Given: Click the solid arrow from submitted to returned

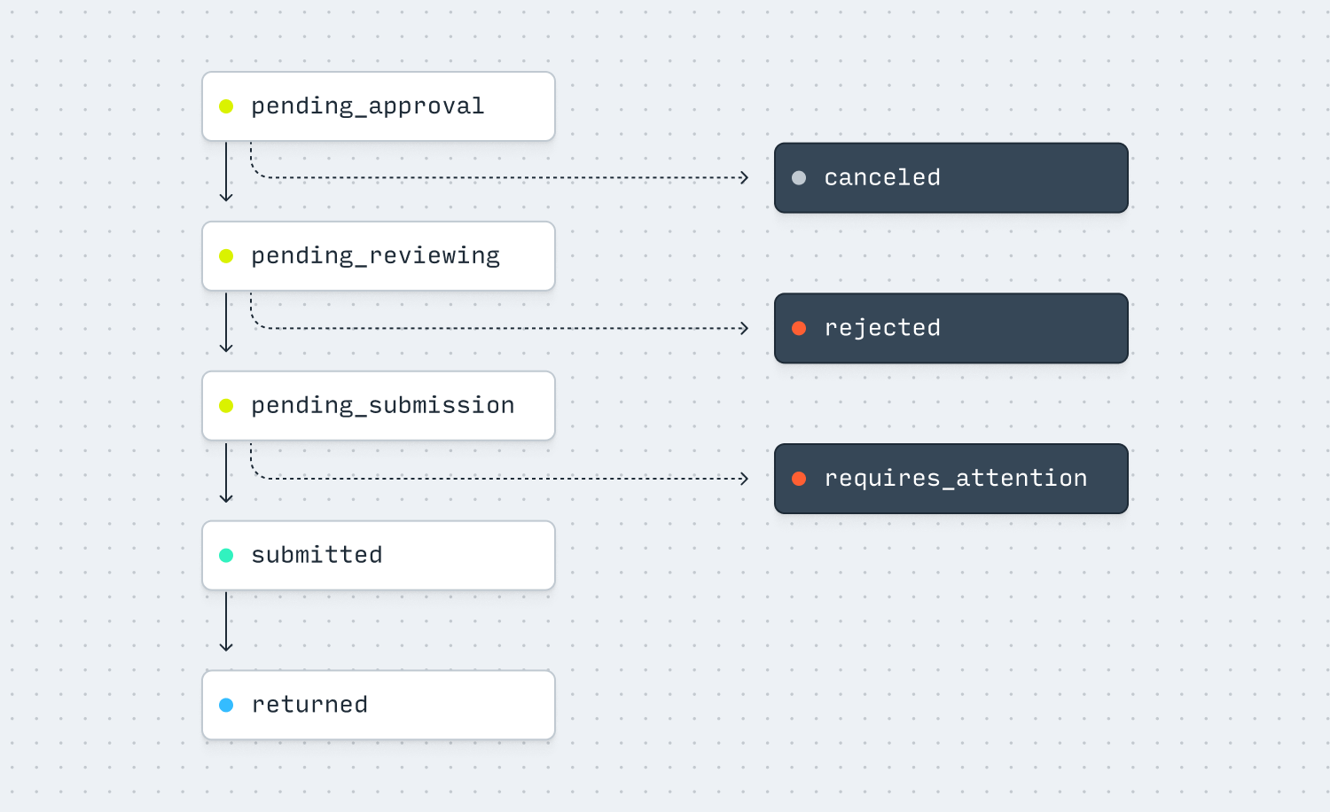Looking at the screenshot, I should (226, 622).
